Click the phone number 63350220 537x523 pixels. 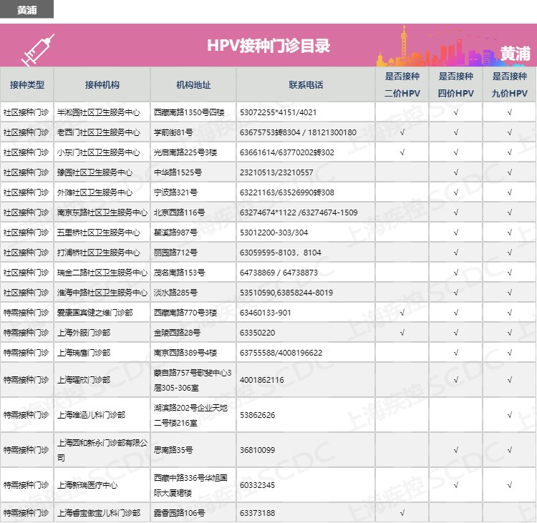pyautogui.click(x=258, y=333)
